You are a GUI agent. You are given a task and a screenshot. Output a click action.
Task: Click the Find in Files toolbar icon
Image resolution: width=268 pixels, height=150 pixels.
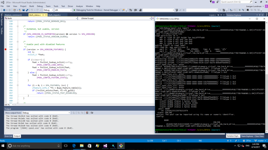point(123,10)
